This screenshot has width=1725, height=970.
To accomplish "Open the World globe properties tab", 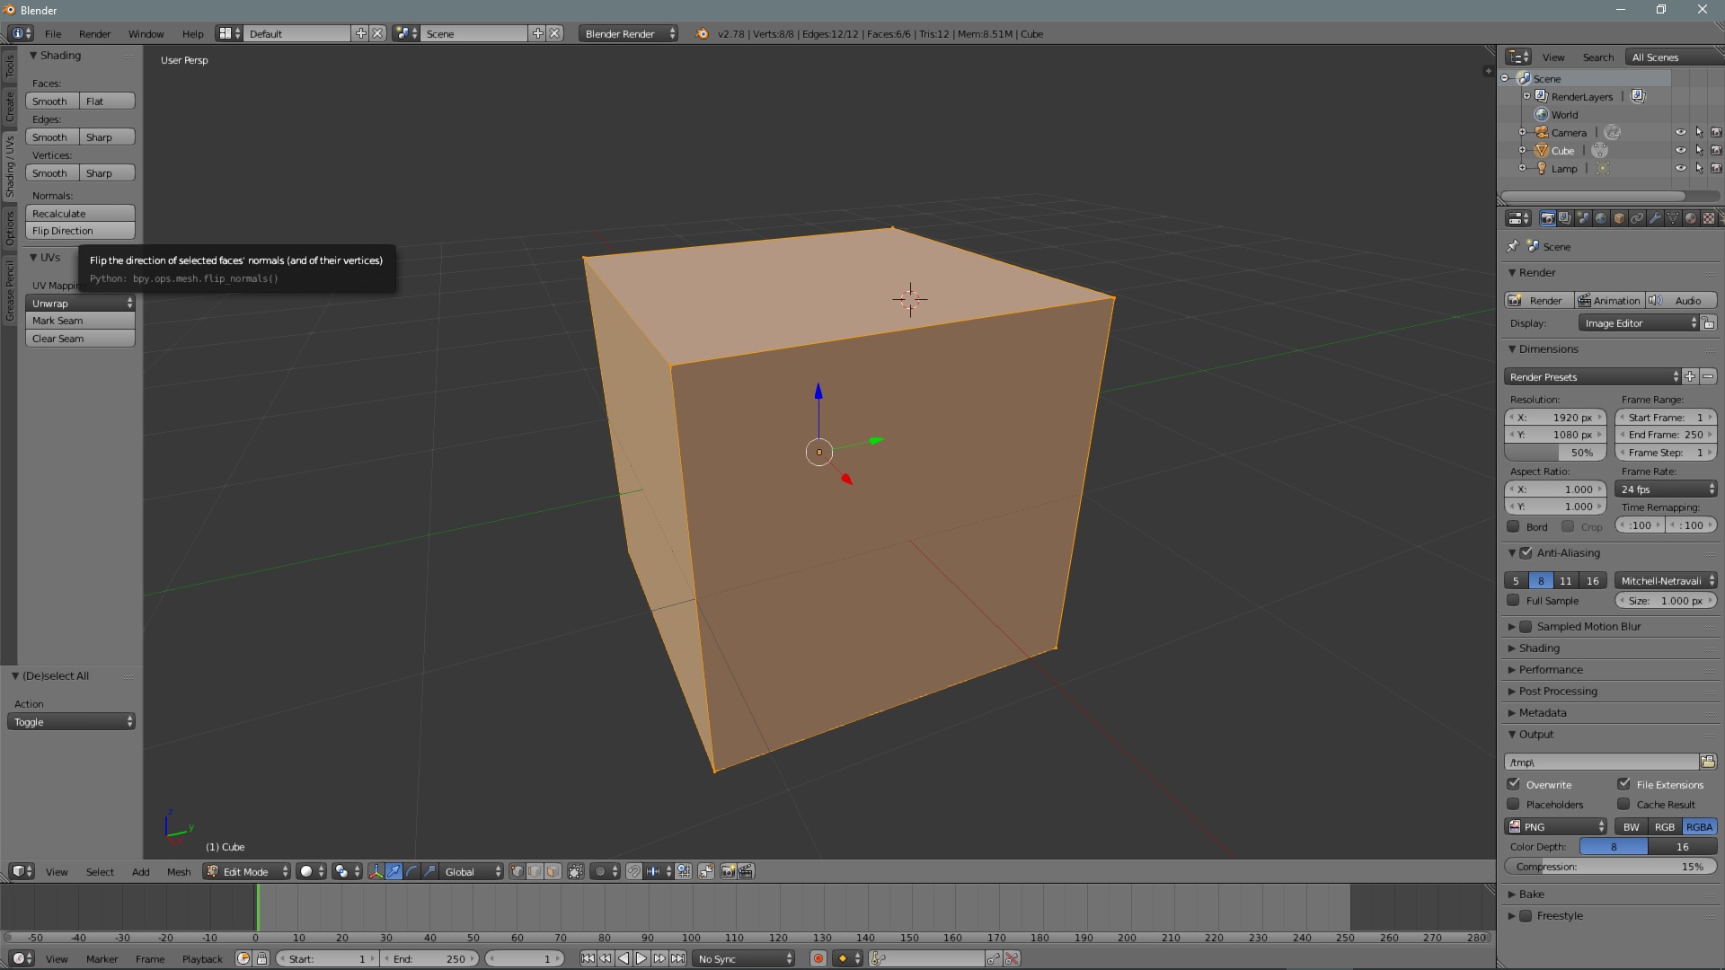I will pyautogui.click(x=1601, y=218).
